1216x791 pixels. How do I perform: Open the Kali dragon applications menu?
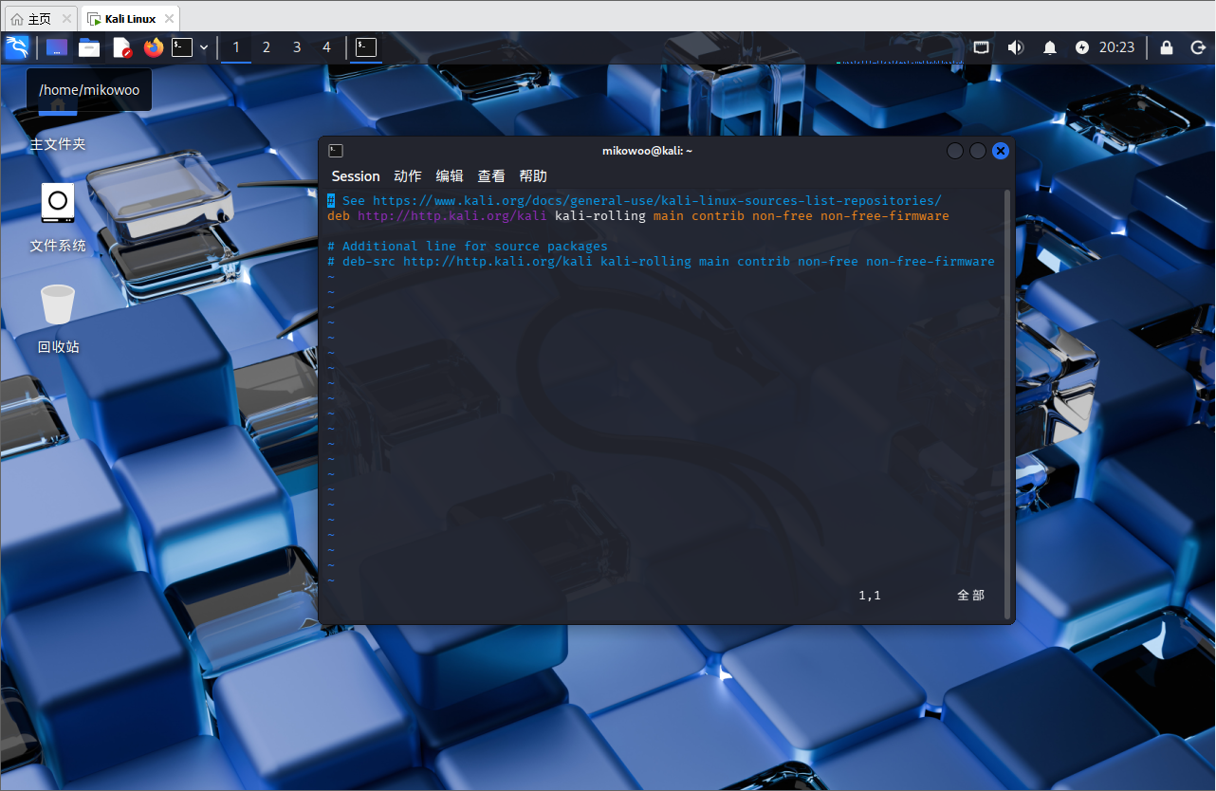[x=17, y=47]
